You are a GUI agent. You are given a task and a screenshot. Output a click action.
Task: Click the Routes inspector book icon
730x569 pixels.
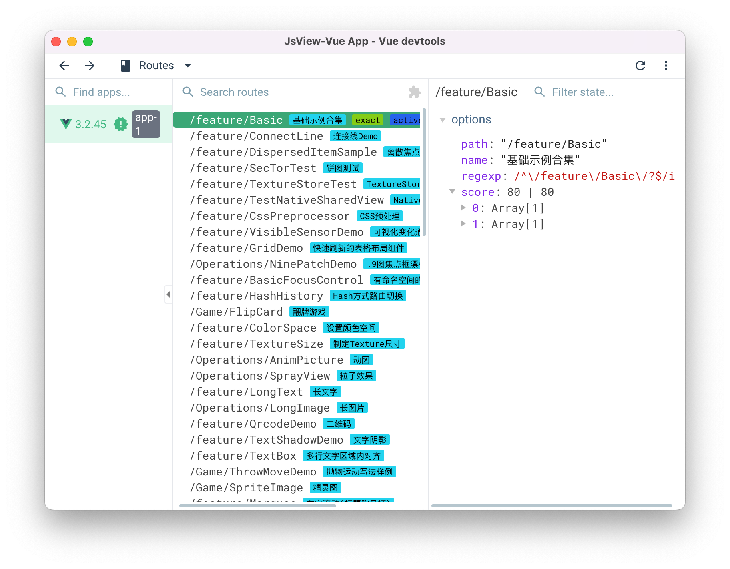(126, 66)
